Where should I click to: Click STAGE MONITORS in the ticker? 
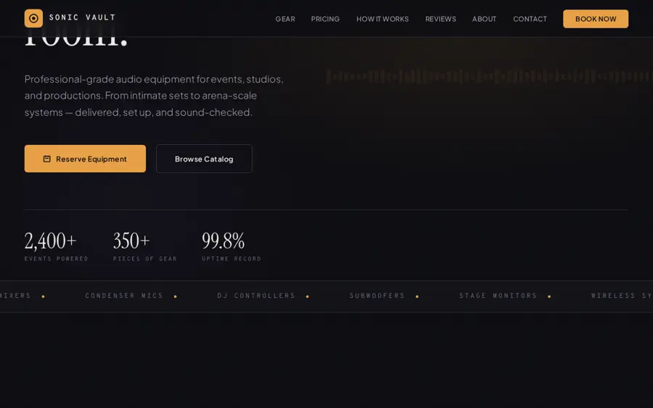498,296
